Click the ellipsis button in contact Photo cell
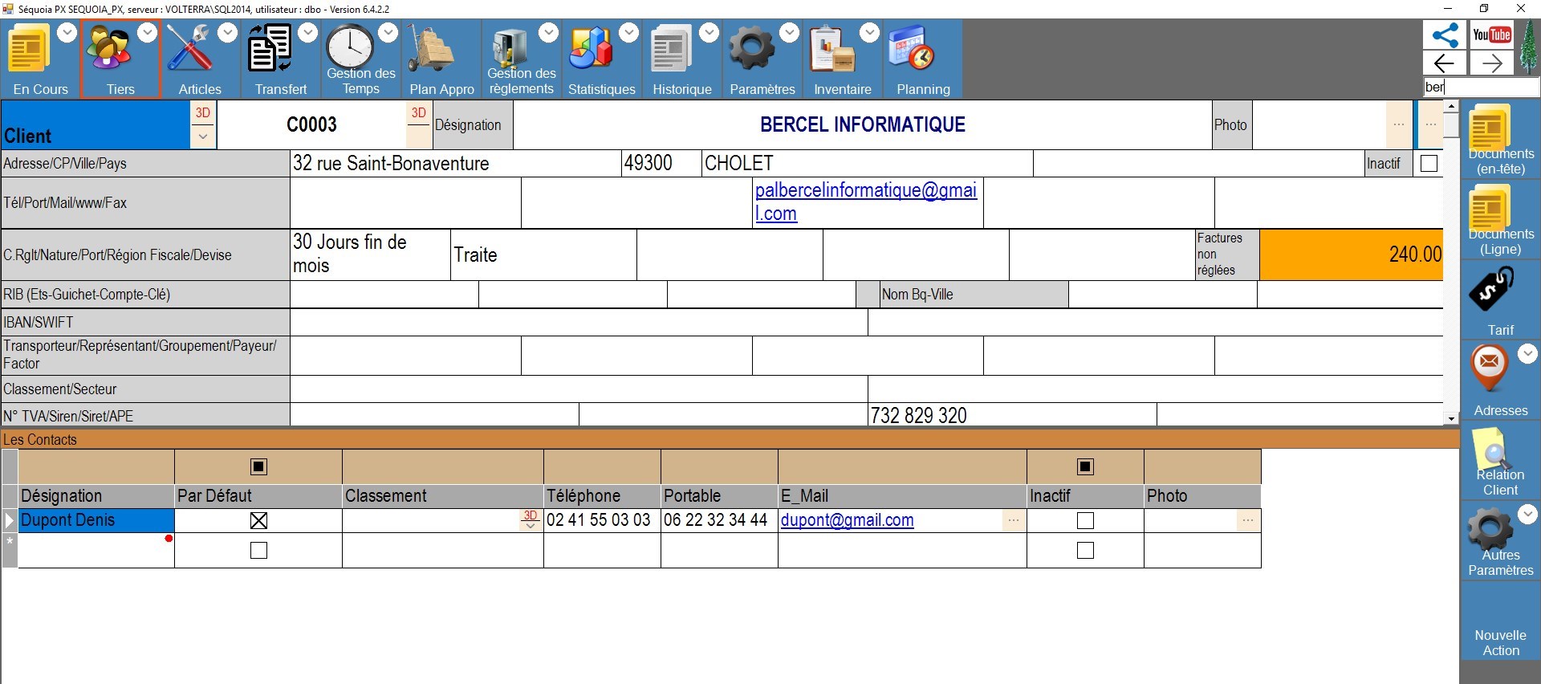Viewport: 1541px width, 684px height. coord(1248,520)
